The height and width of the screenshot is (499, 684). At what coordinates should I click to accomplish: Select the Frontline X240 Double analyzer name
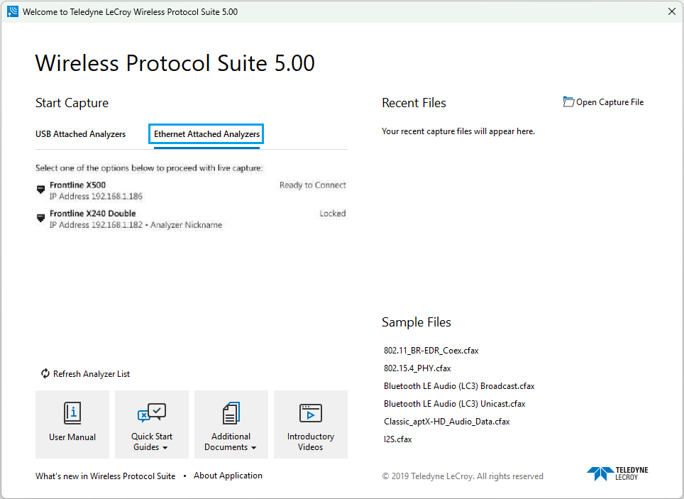click(92, 214)
